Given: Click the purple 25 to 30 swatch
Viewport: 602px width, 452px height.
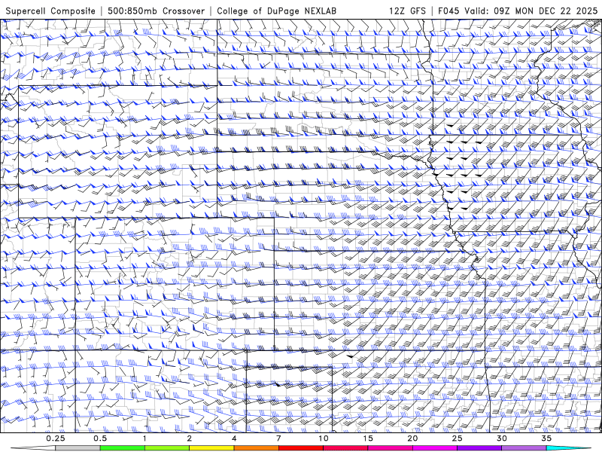Looking at the screenshot, I should (x=479, y=448).
